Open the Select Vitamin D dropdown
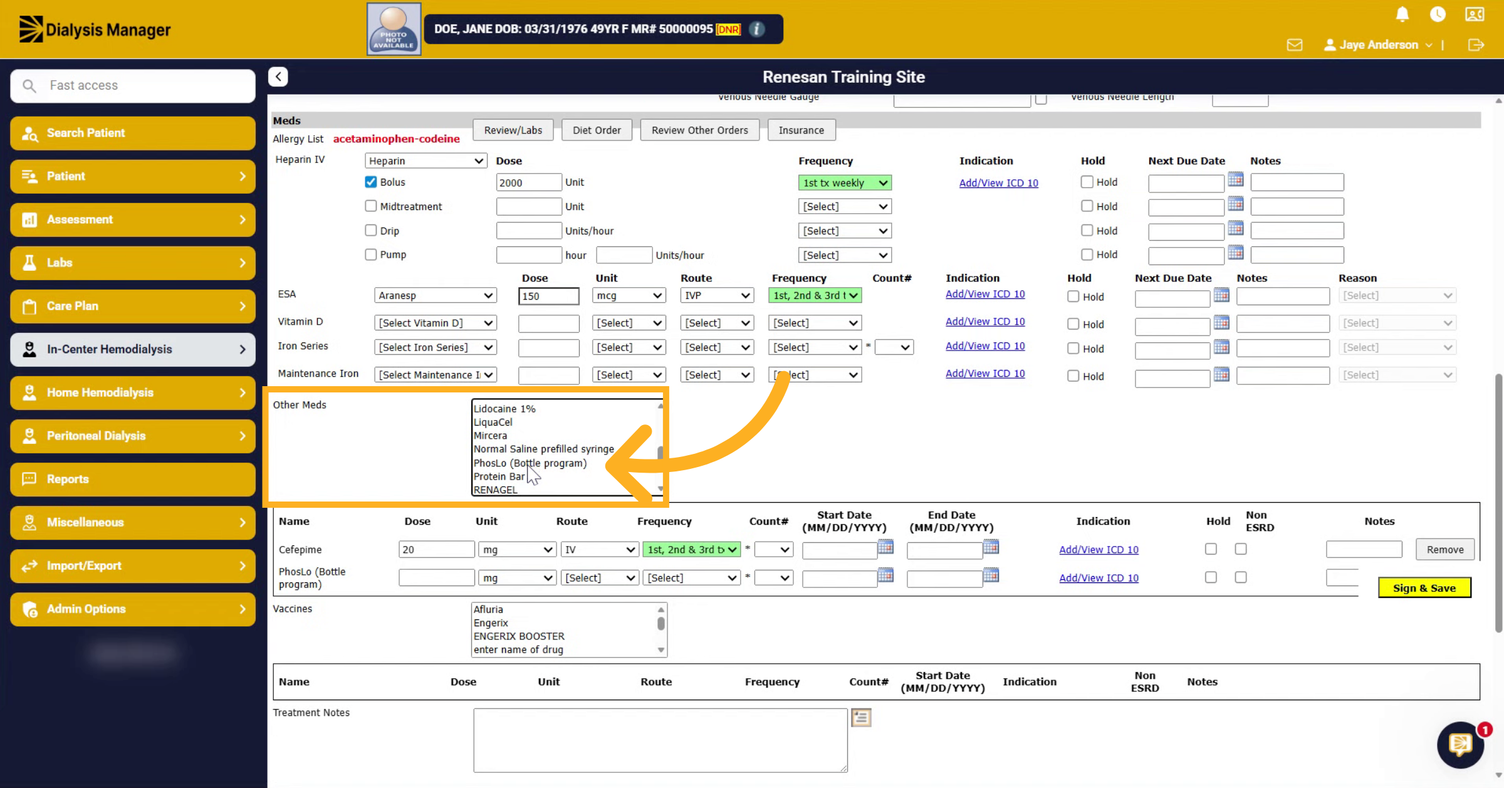This screenshot has height=788, width=1504. [x=436, y=323]
